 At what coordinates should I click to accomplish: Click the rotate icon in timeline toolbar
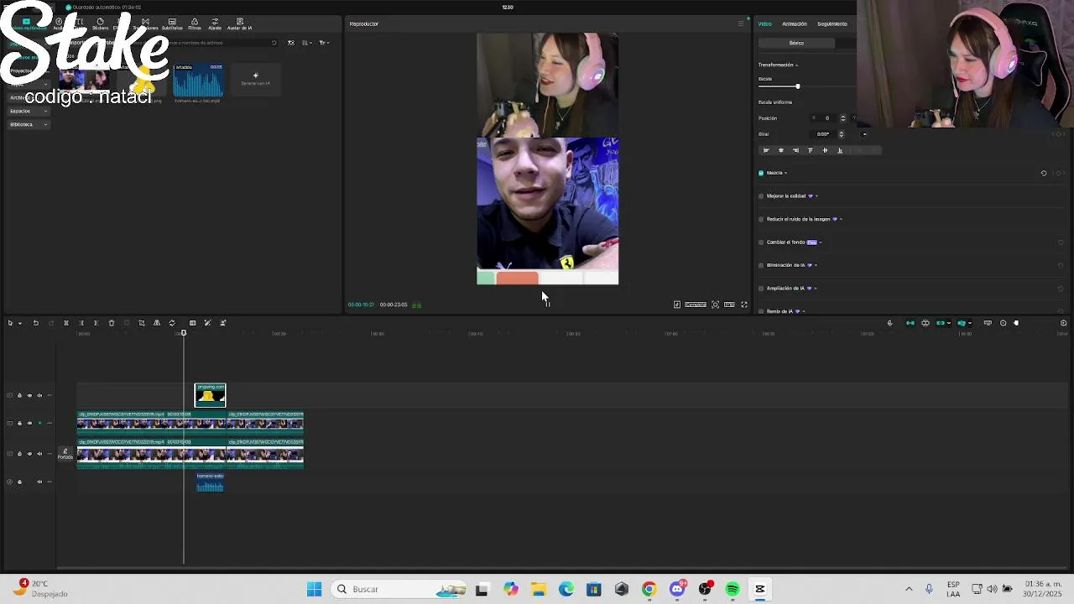tap(172, 323)
